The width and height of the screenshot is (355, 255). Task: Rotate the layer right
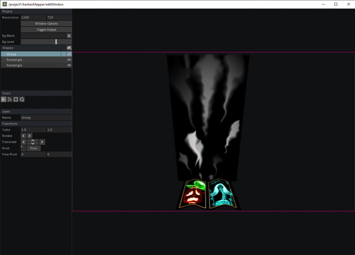(x=29, y=136)
